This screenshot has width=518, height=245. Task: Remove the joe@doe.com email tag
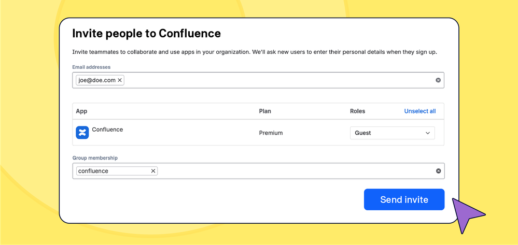point(120,80)
